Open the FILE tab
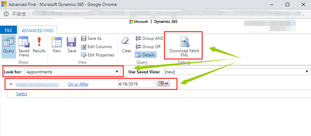The image size is (311, 136). tap(9, 30)
